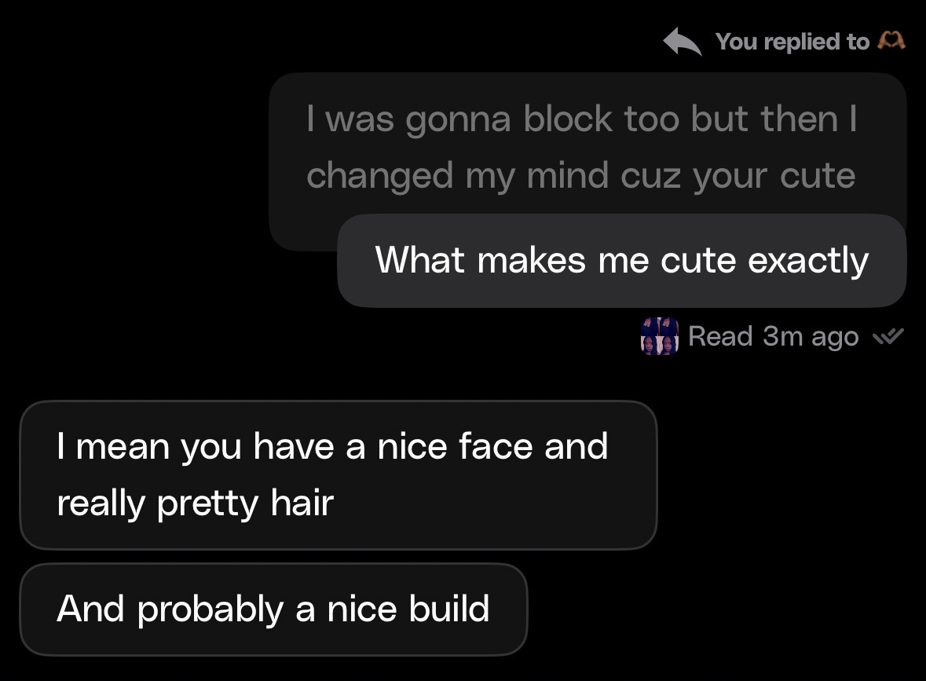Image resolution: width=926 pixels, height=681 pixels.
Task: Click "3m ago" in the read receipt
Action: coord(811,337)
